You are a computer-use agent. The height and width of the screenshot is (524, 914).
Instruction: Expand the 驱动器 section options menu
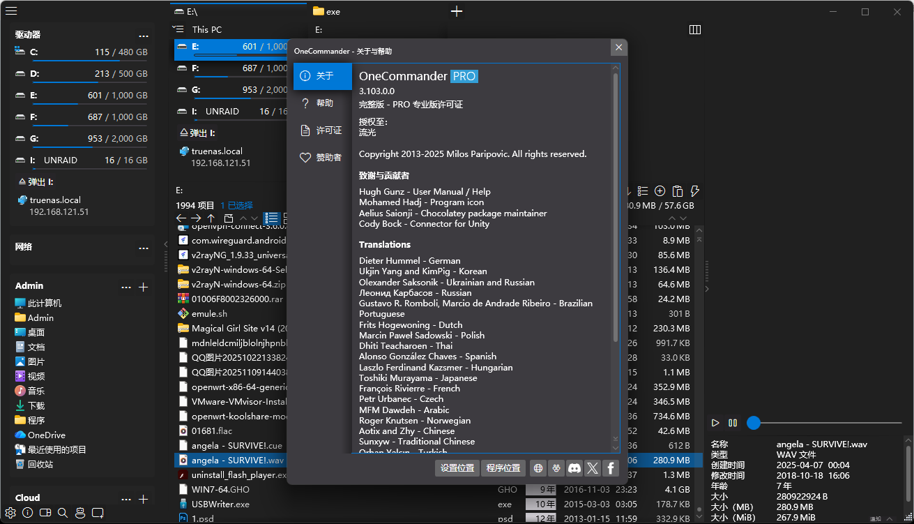144,35
